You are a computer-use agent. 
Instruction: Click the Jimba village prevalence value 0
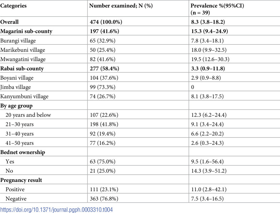point(192,87)
